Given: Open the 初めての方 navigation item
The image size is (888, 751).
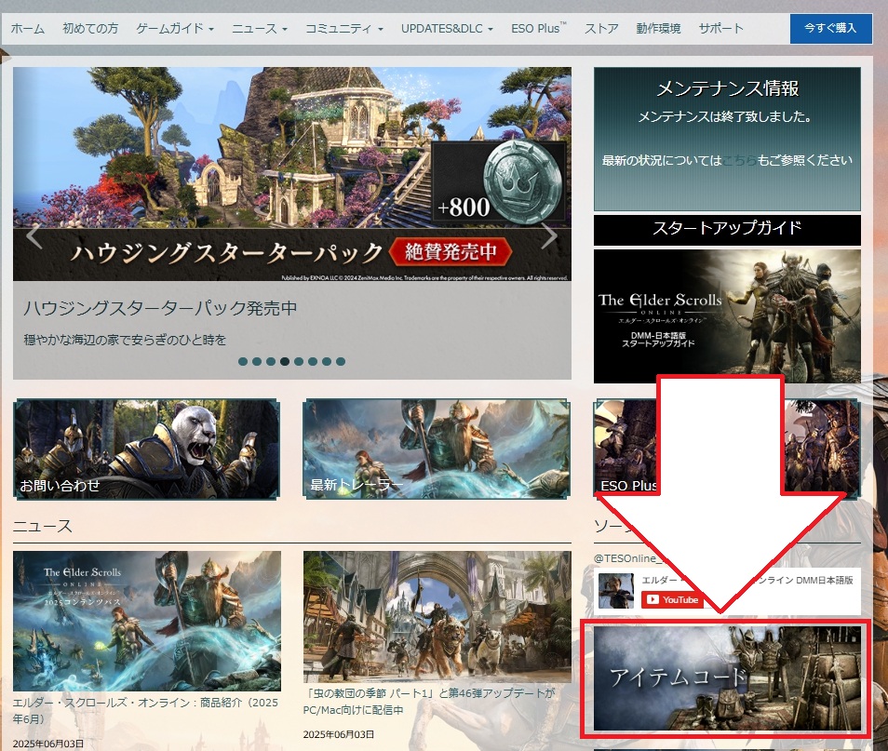Looking at the screenshot, I should click(x=90, y=28).
